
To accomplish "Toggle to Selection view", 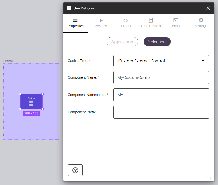I will pyautogui.click(x=157, y=42).
